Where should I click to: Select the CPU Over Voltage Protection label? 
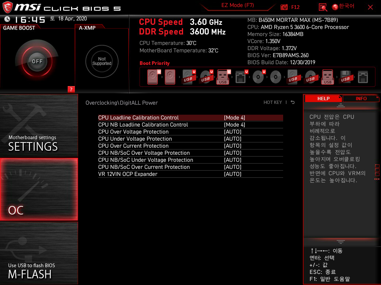[133, 132]
